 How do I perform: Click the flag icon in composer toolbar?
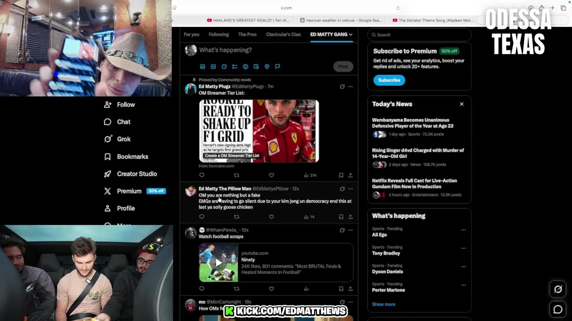(x=278, y=66)
